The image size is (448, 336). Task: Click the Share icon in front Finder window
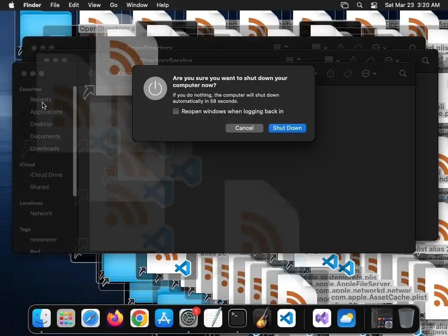pyautogui.click(x=330, y=73)
